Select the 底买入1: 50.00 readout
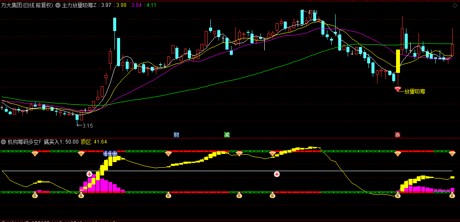 click(61, 142)
